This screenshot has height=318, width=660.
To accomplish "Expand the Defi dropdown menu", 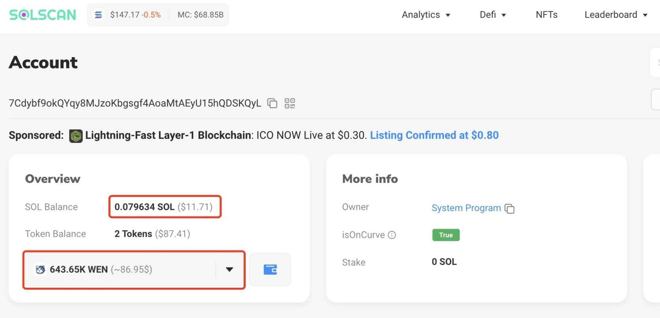I will coord(492,15).
